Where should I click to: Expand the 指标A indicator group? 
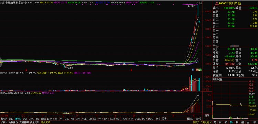pos(4,119)
